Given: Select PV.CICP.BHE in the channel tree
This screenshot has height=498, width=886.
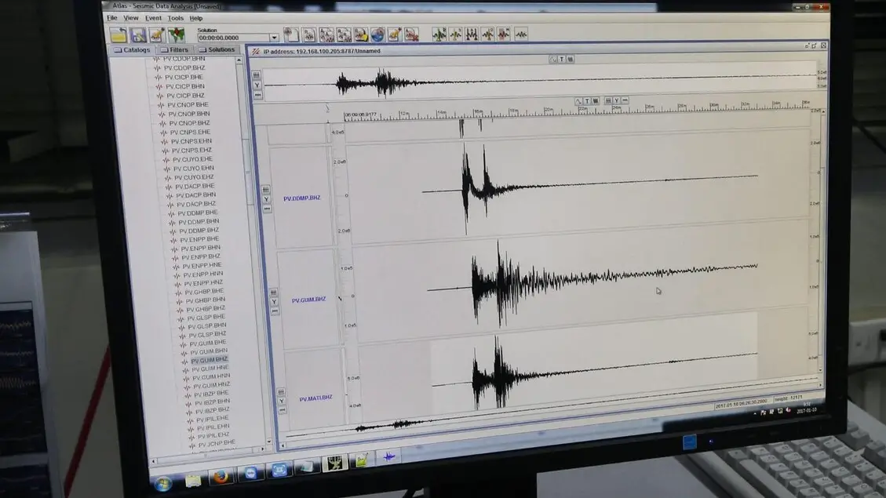Looking at the screenshot, I should tap(184, 77).
